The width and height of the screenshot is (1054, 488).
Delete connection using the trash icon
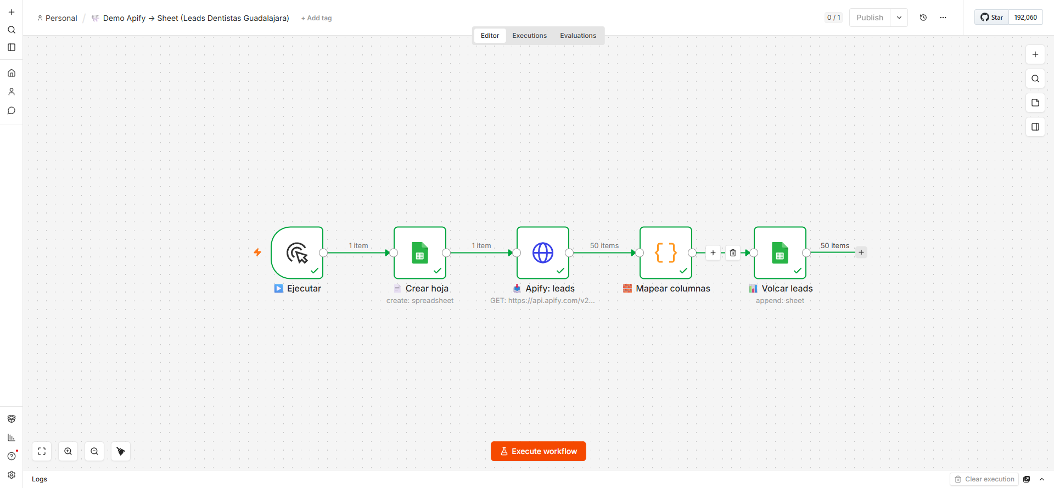[x=733, y=253]
